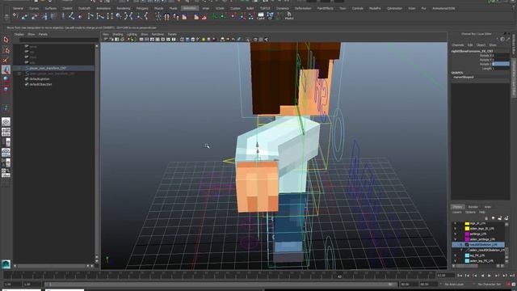517x291 pixels.
Task: Click the magenta swatch of settings_LYR
Action: tap(467, 234)
